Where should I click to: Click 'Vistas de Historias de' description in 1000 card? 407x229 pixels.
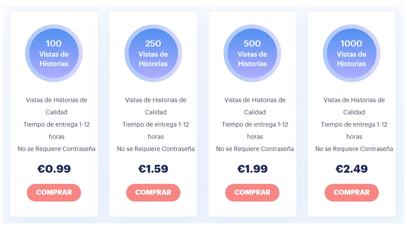[x=354, y=100]
